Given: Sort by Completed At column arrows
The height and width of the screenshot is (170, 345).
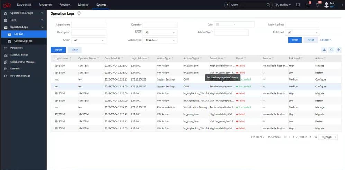Looking at the screenshot, I should 122,58.
